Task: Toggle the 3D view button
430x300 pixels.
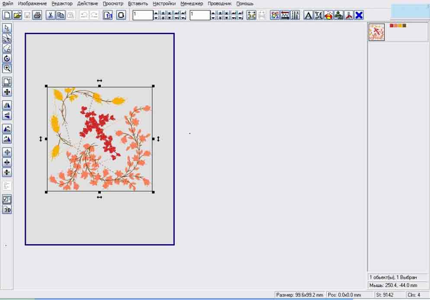Action: (x=7, y=210)
